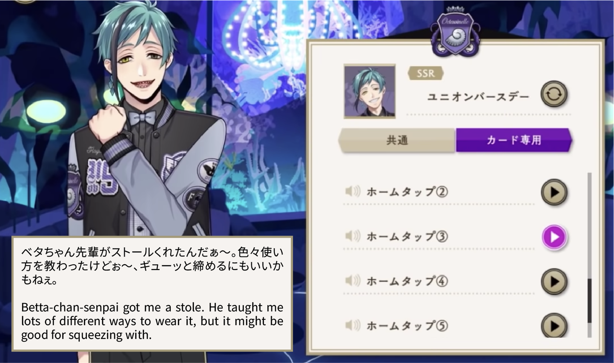Click the character portrait thumbnail
Screen dimensions: 614x363
[369, 91]
